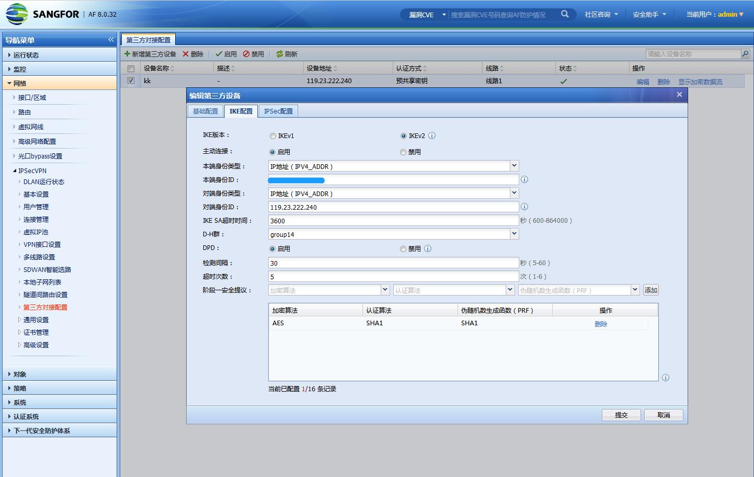754x477 pixels.
Task: Click info icon next to DPD 禁用
Action: (428, 248)
